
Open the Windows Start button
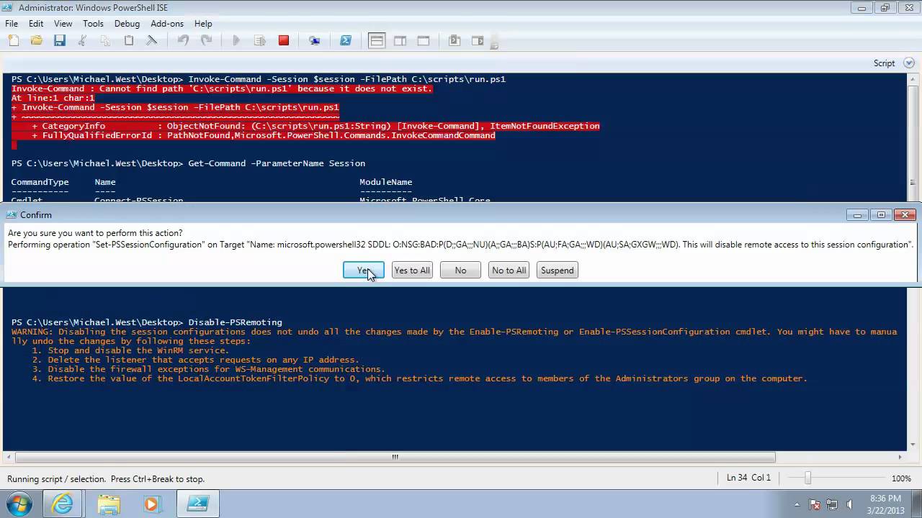pyautogui.click(x=19, y=504)
